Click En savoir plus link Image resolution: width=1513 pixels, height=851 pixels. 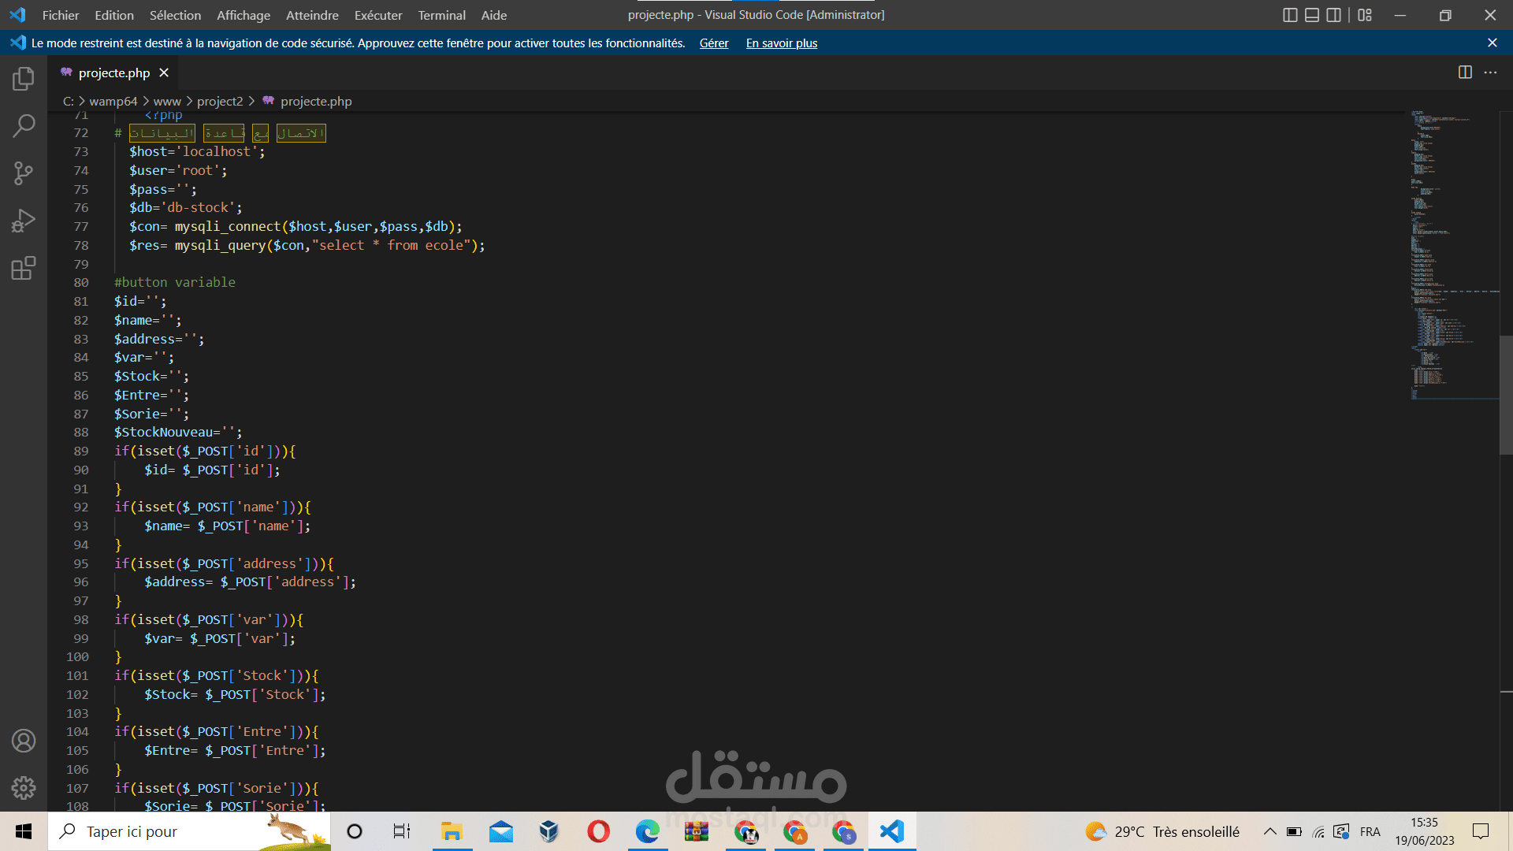781,43
